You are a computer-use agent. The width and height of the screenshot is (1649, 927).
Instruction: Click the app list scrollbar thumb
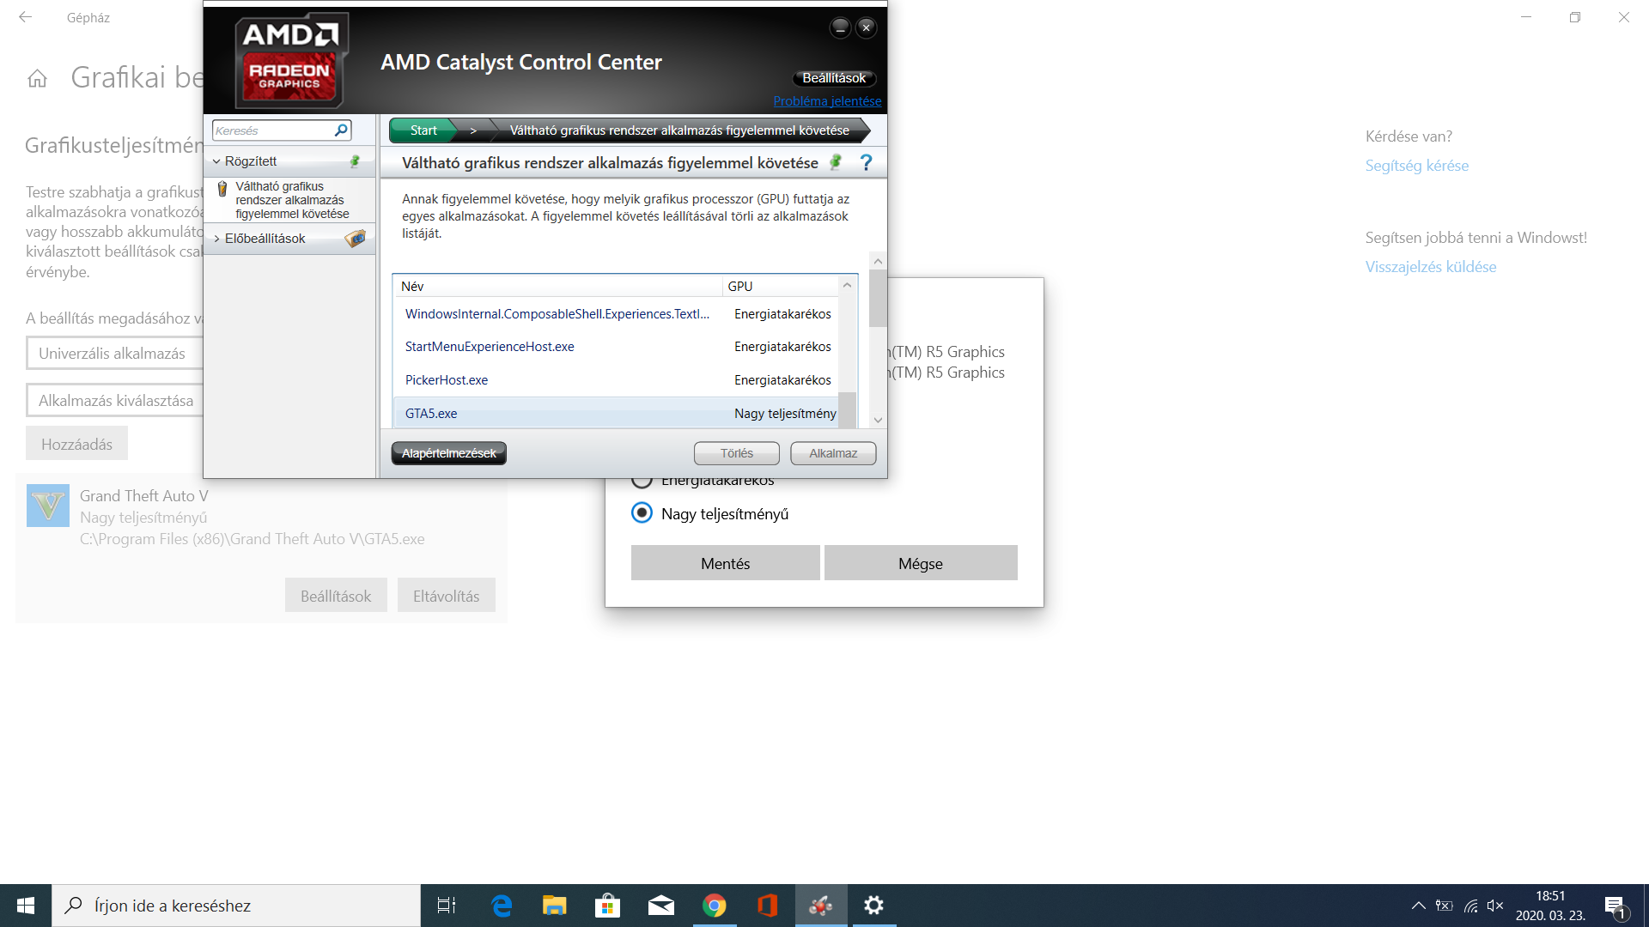[848, 409]
